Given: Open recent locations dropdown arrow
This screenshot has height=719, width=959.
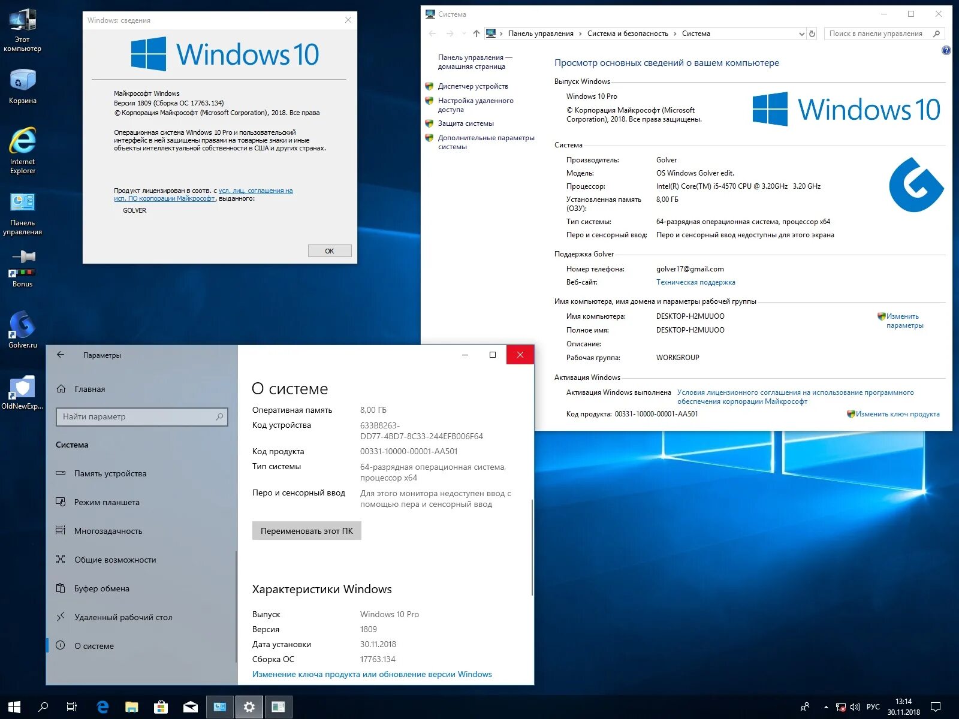Looking at the screenshot, I should pyautogui.click(x=464, y=34).
